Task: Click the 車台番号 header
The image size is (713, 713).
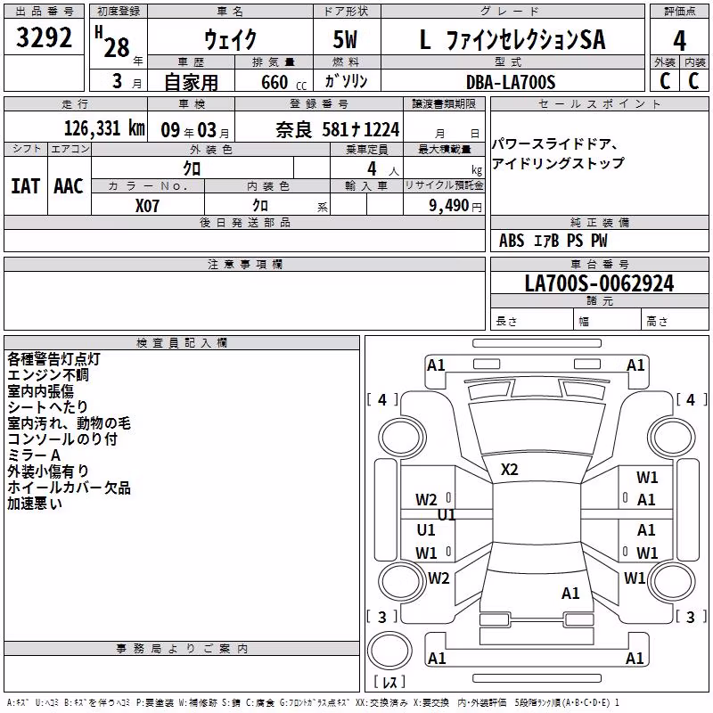Action: tap(599, 264)
